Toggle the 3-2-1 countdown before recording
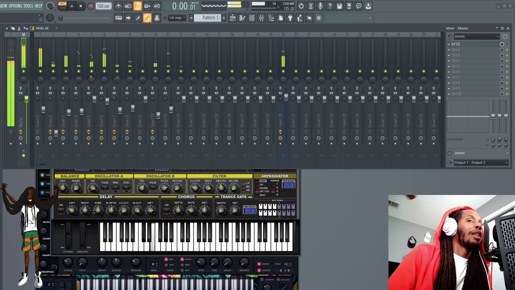 pos(138,6)
